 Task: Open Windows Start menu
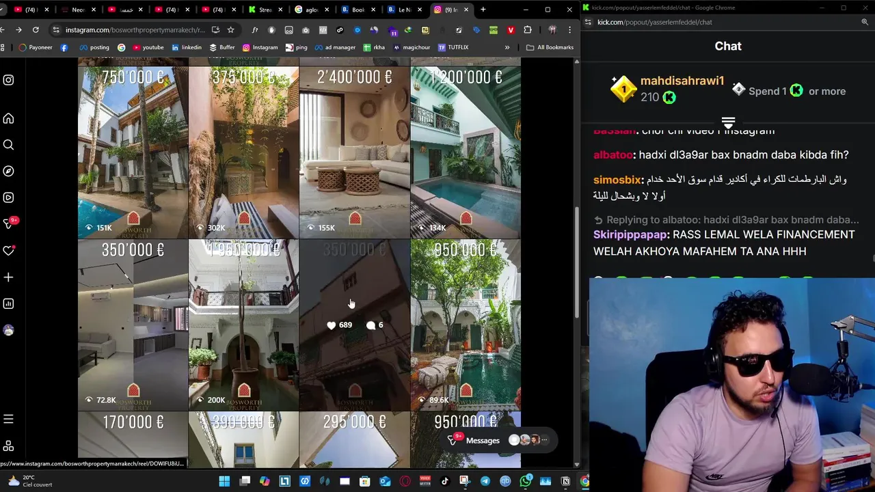pos(224,481)
